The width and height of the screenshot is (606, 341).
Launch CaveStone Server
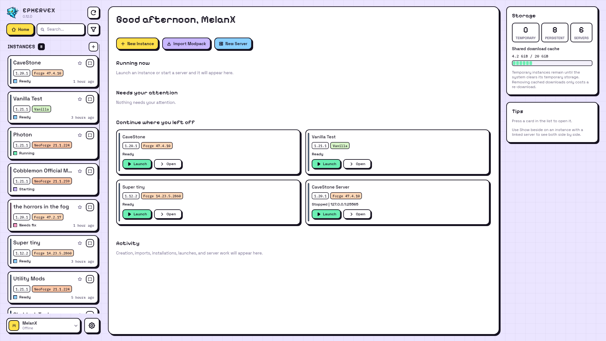click(326, 214)
